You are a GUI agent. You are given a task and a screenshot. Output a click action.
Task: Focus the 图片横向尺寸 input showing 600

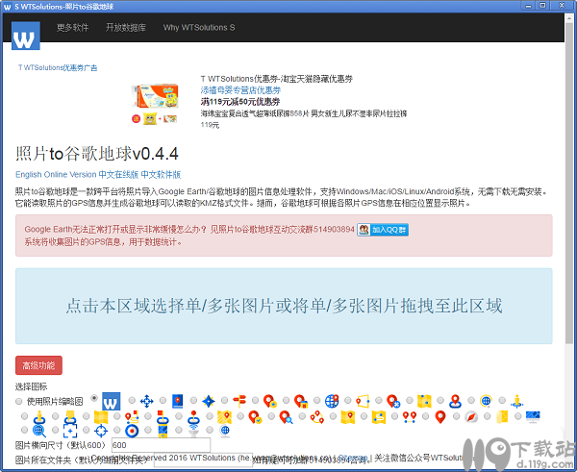pyautogui.click(x=161, y=445)
